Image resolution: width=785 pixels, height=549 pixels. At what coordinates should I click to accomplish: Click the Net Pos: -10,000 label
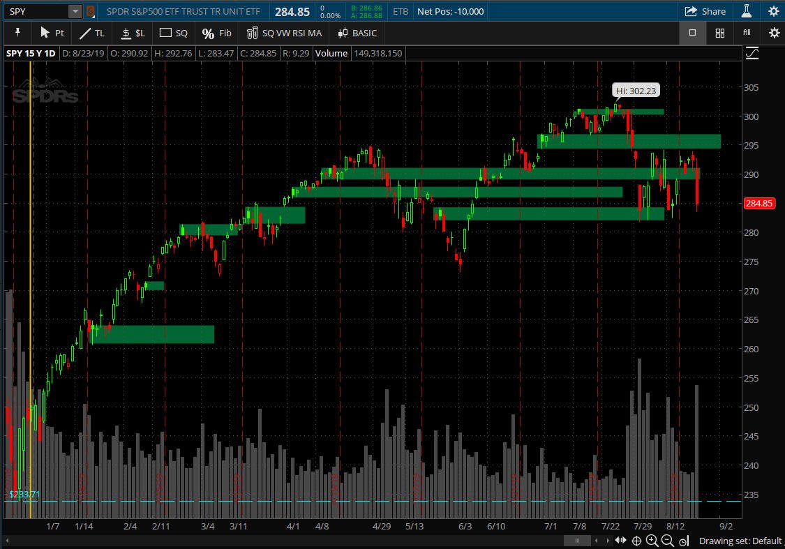pyautogui.click(x=451, y=12)
